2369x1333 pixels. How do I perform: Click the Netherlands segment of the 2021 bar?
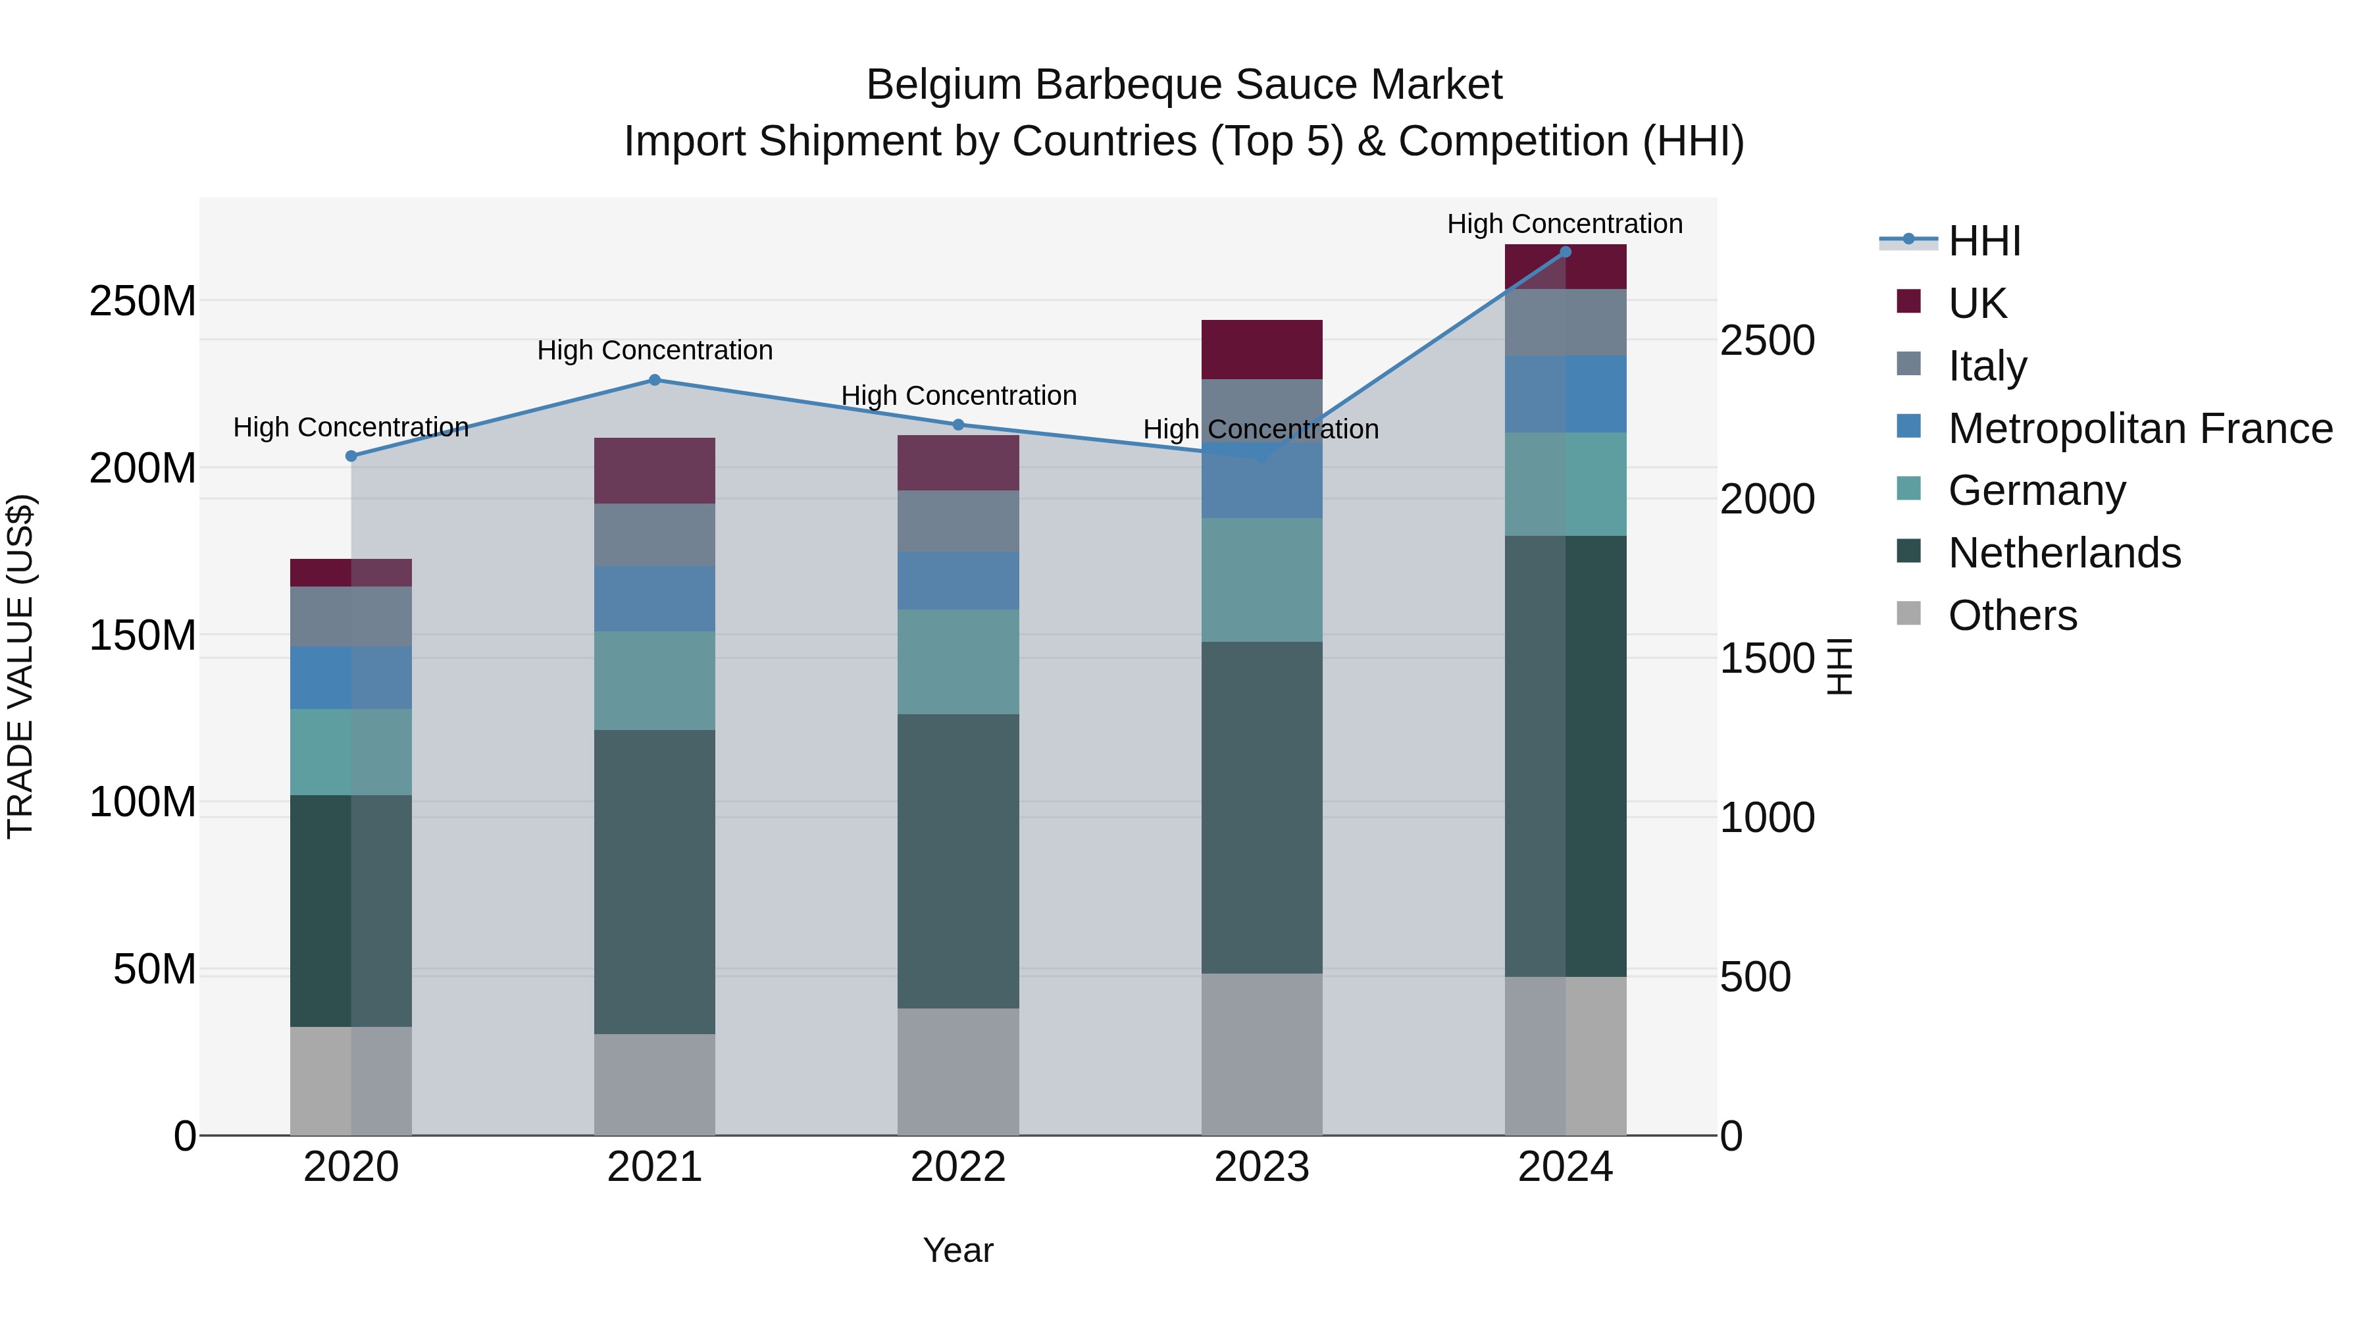point(655,882)
